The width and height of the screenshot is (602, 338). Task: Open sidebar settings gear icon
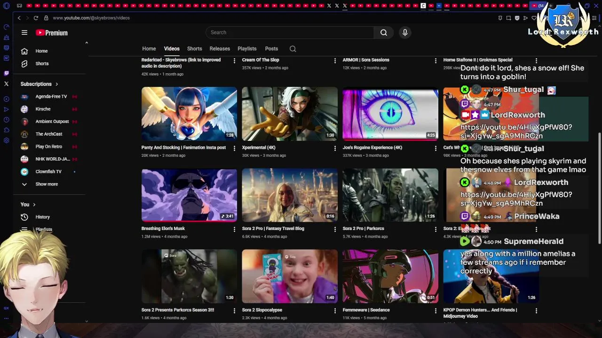(6, 140)
